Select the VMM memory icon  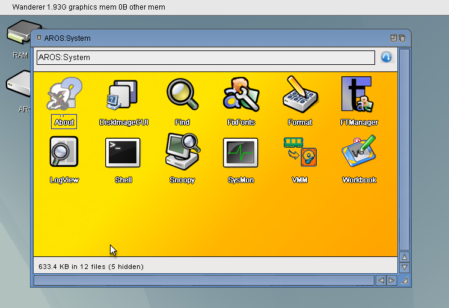(300, 152)
